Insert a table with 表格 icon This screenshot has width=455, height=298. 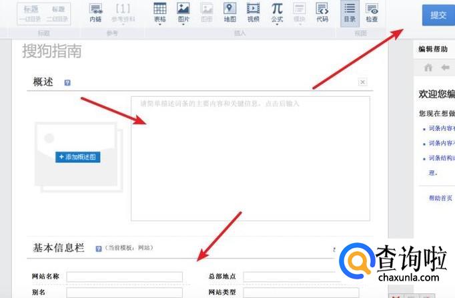pyautogui.click(x=160, y=13)
